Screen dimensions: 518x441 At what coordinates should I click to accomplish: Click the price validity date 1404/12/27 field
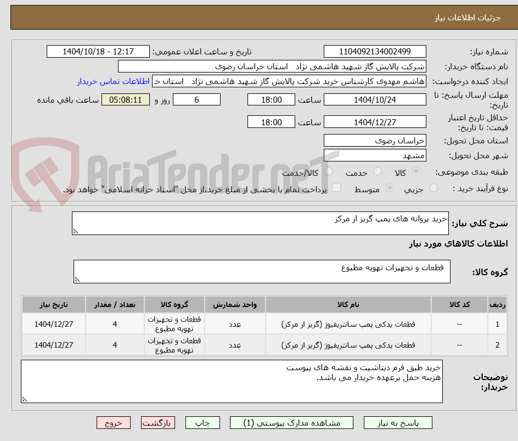(375, 122)
